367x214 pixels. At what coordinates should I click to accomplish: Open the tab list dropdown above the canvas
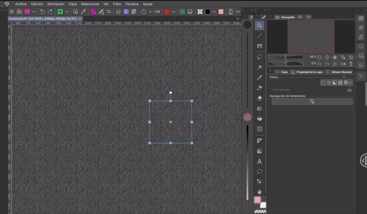pos(238,19)
